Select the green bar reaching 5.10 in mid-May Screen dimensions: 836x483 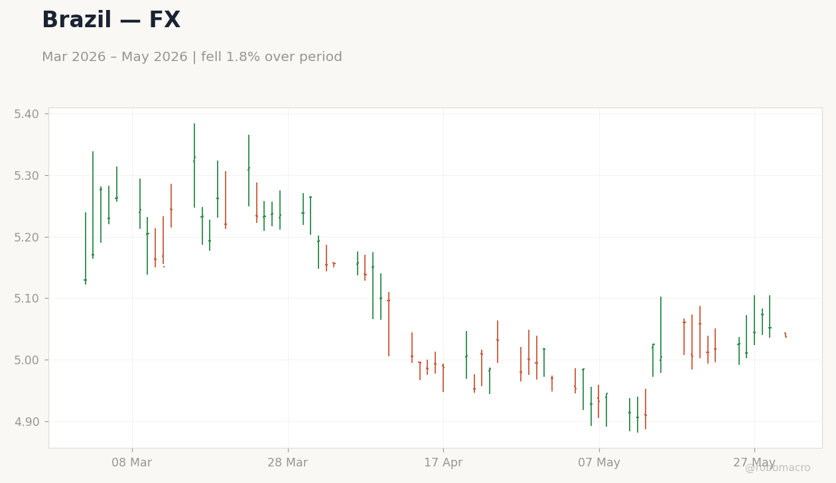click(x=661, y=334)
